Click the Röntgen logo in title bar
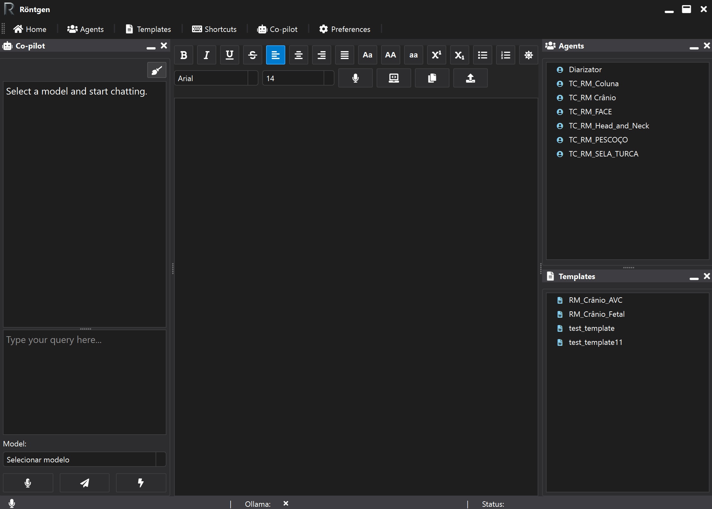 tap(9, 9)
